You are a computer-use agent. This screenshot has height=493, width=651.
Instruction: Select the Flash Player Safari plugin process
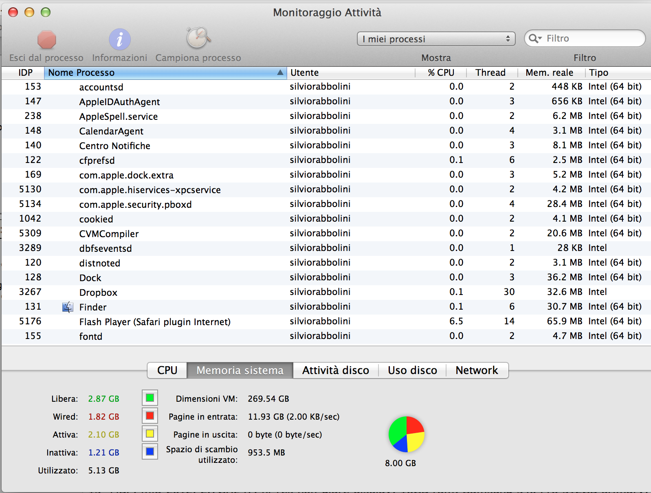(326, 321)
